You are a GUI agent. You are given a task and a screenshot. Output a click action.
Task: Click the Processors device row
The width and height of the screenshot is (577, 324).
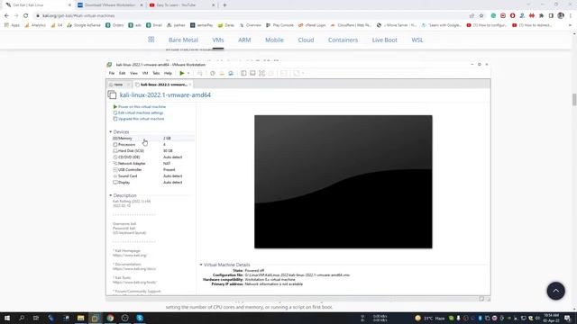[x=153, y=144]
